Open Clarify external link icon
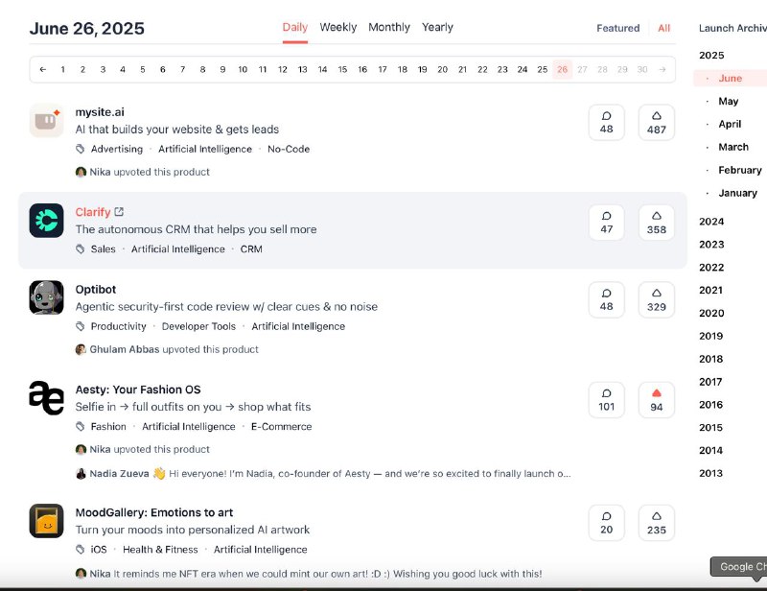 tap(119, 212)
